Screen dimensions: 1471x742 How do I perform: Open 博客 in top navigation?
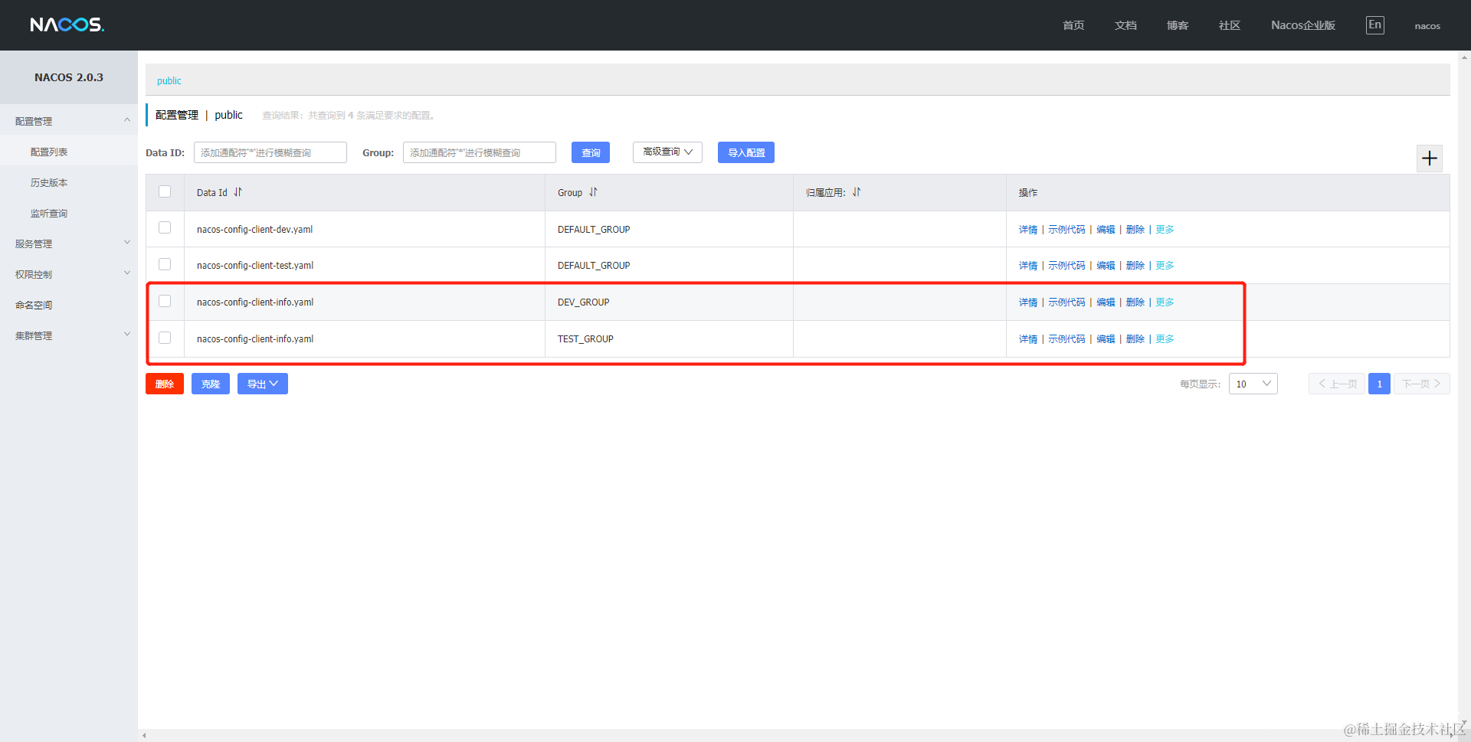(x=1178, y=25)
